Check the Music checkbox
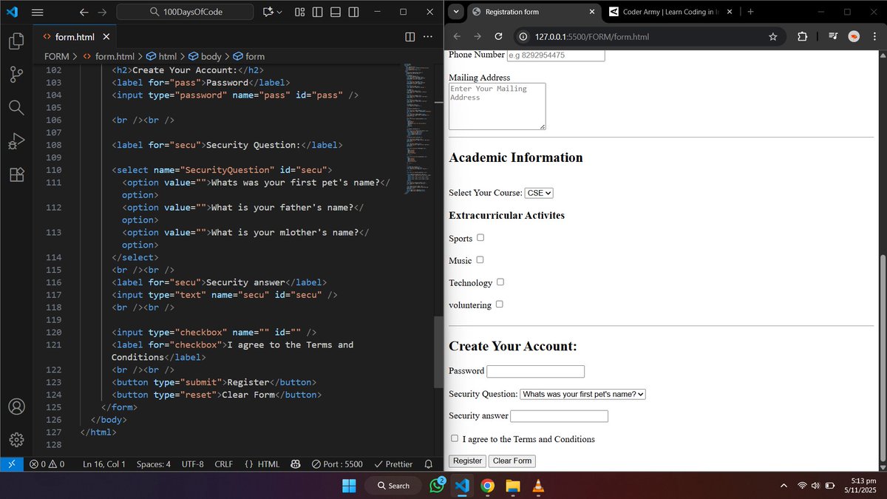 [480, 259]
